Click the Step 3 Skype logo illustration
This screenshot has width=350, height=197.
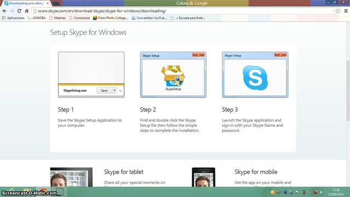pos(255,74)
